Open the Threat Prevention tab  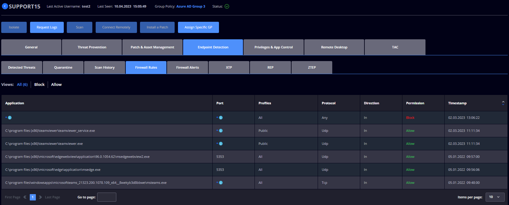(92, 47)
